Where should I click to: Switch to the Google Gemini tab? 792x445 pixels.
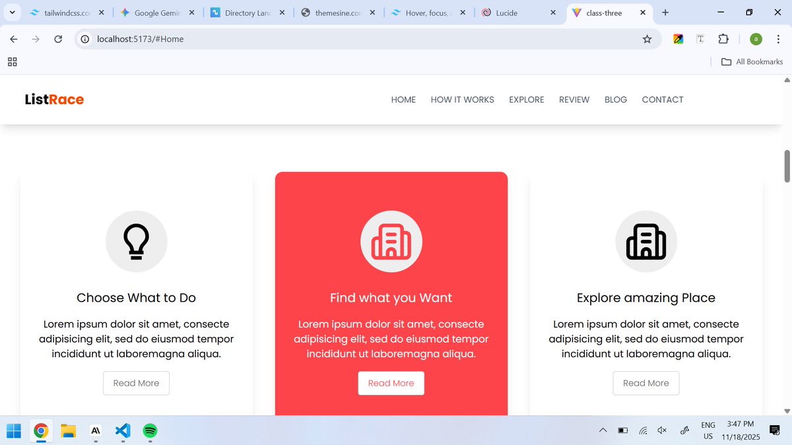(157, 13)
